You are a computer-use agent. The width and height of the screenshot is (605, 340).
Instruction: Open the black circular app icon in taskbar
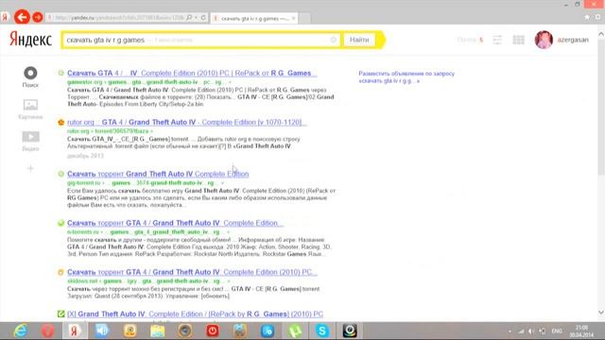click(x=350, y=331)
